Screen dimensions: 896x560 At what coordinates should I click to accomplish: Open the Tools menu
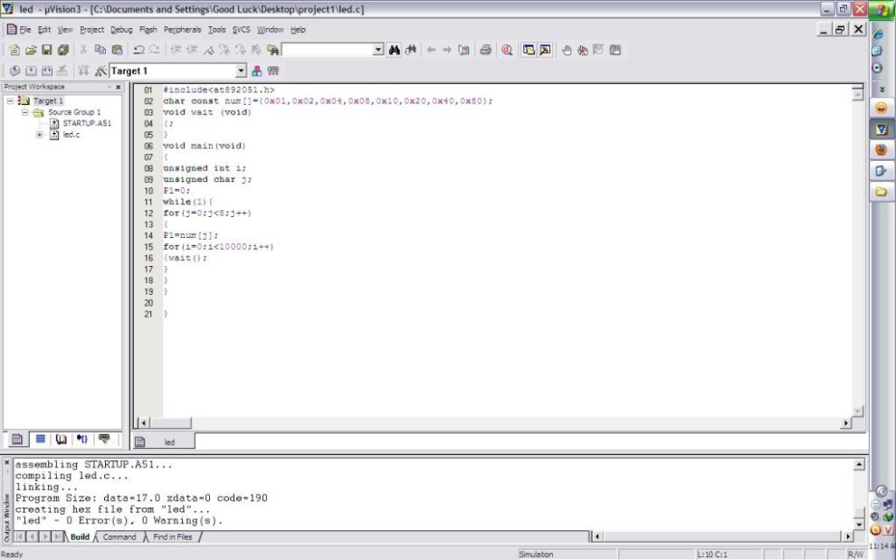coord(216,30)
